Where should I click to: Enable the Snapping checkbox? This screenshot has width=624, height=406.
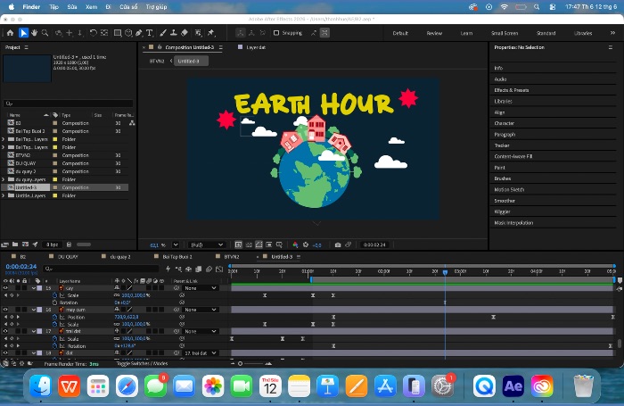[276, 33]
